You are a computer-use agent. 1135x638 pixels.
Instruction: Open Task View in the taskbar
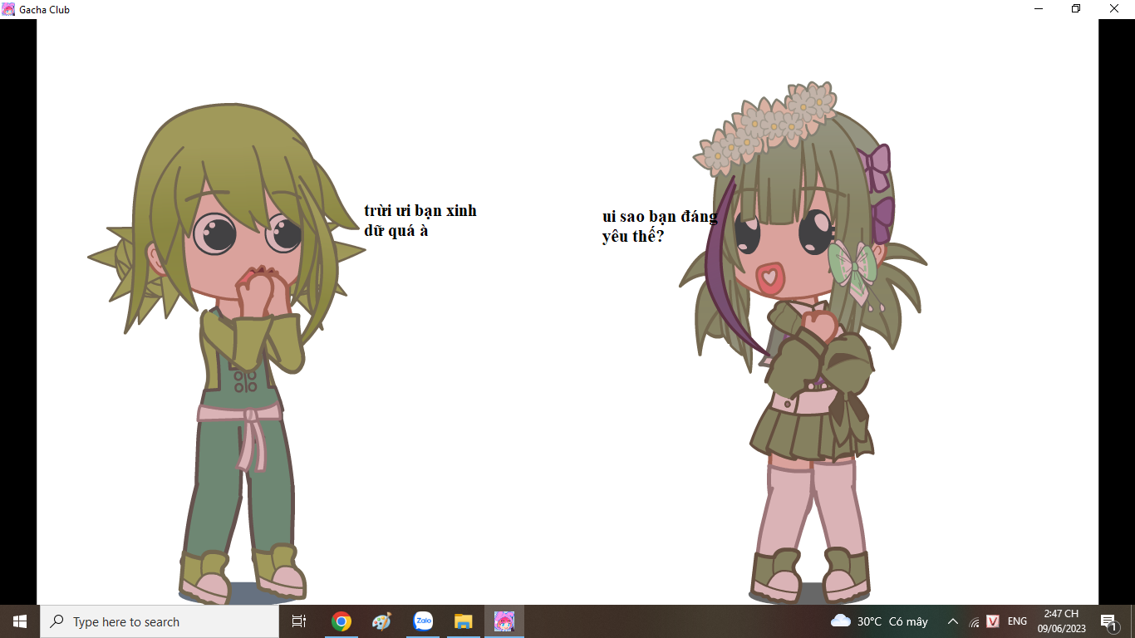299,621
